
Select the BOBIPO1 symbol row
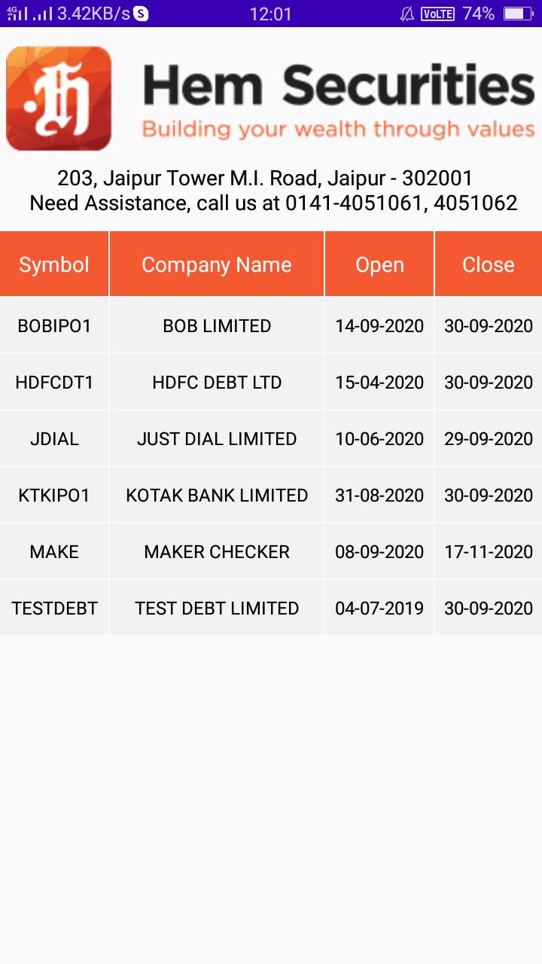tap(54, 326)
